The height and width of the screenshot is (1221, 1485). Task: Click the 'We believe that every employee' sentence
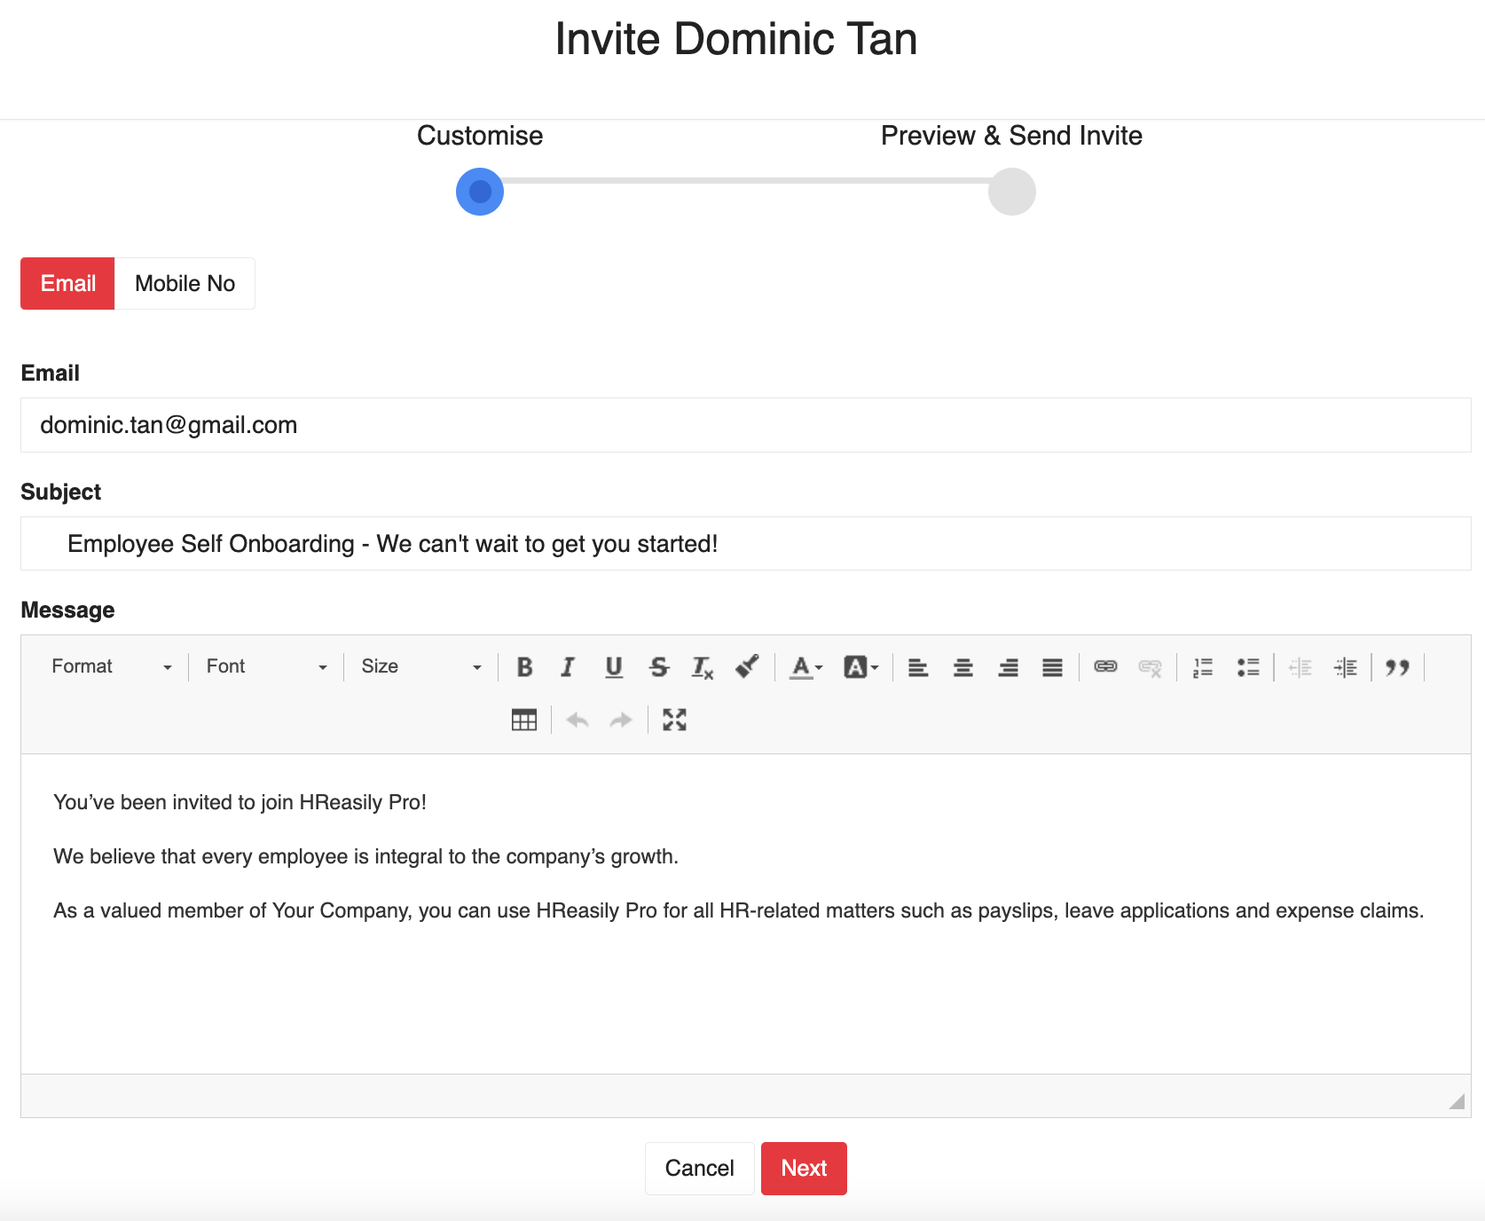[x=365, y=856]
